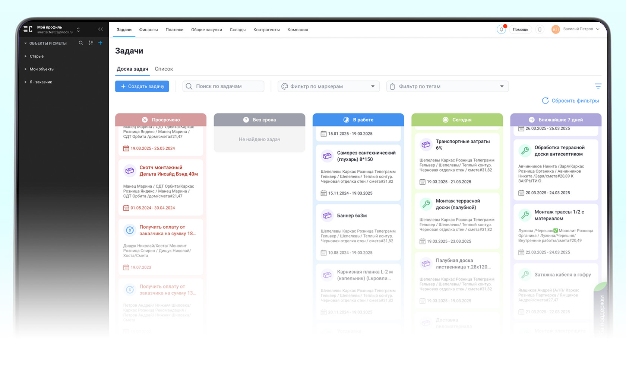Open the task board filter settings icon
This screenshot has width=626, height=367.
(x=598, y=86)
